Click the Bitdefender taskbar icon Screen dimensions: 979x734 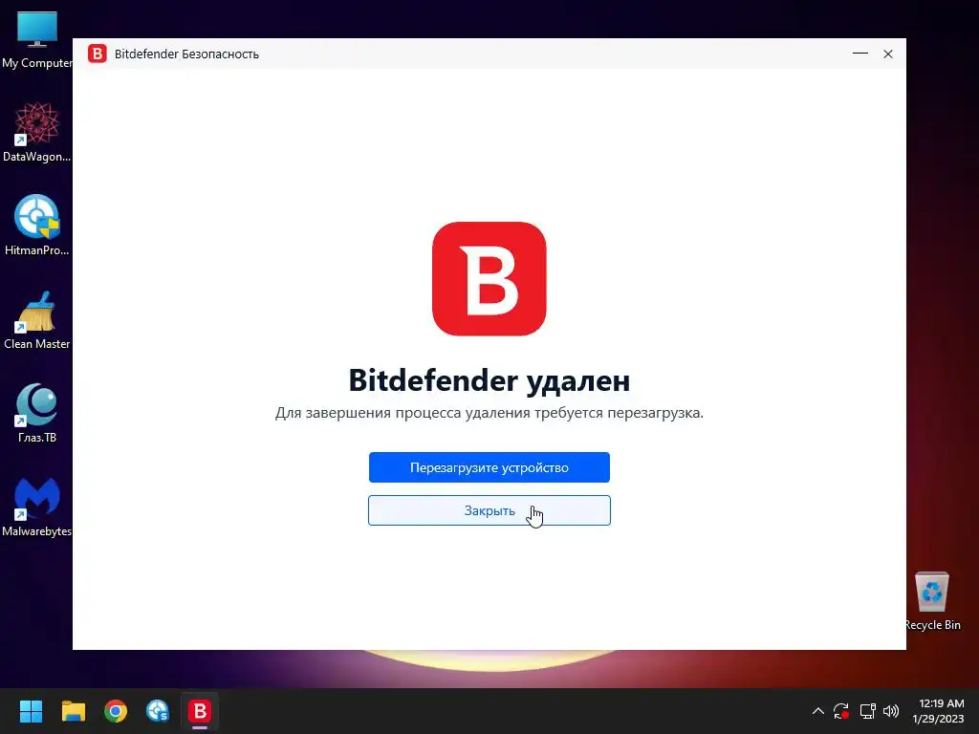click(x=200, y=711)
